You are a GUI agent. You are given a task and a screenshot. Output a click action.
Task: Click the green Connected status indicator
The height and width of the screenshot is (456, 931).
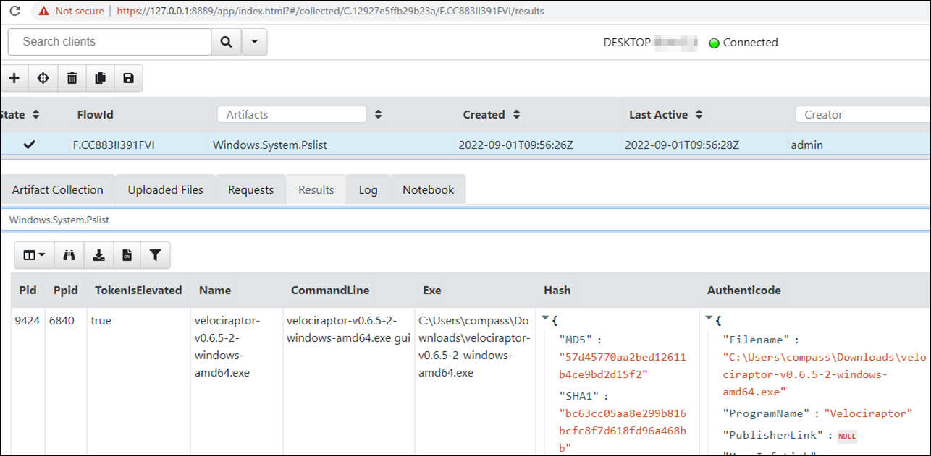click(714, 43)
